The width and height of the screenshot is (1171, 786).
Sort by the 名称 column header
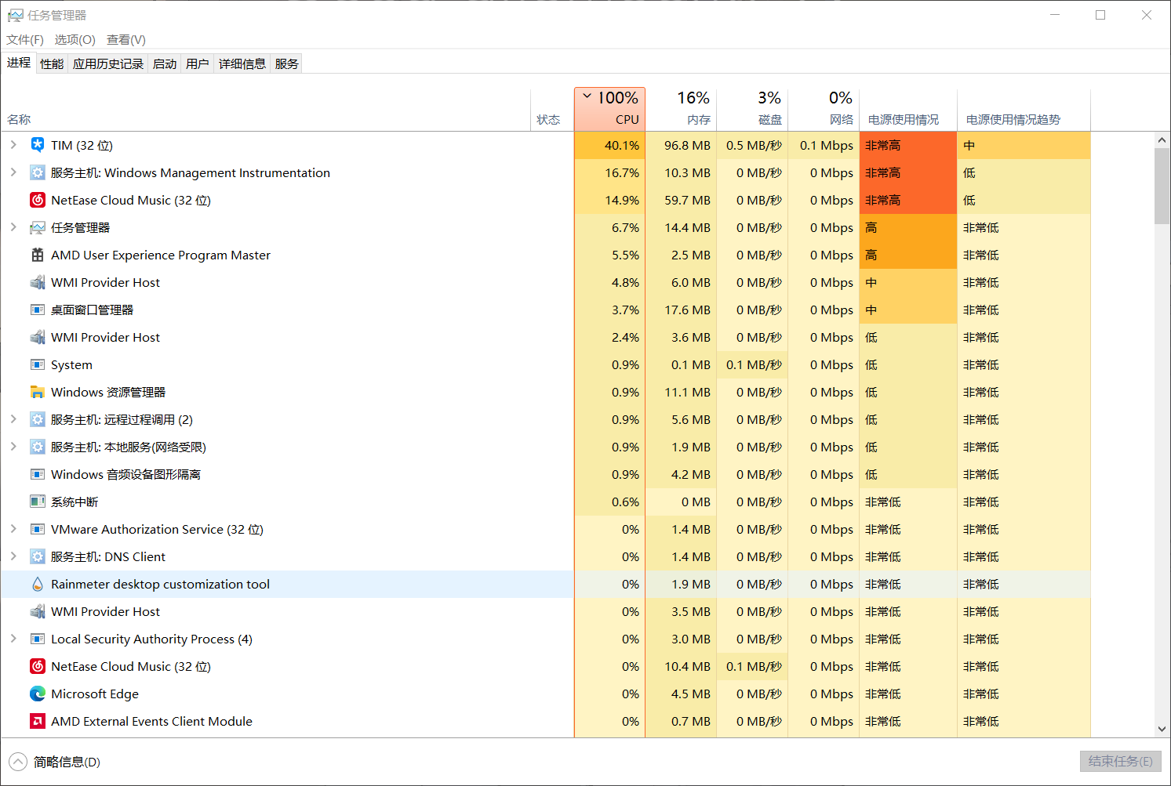[265, 109]
